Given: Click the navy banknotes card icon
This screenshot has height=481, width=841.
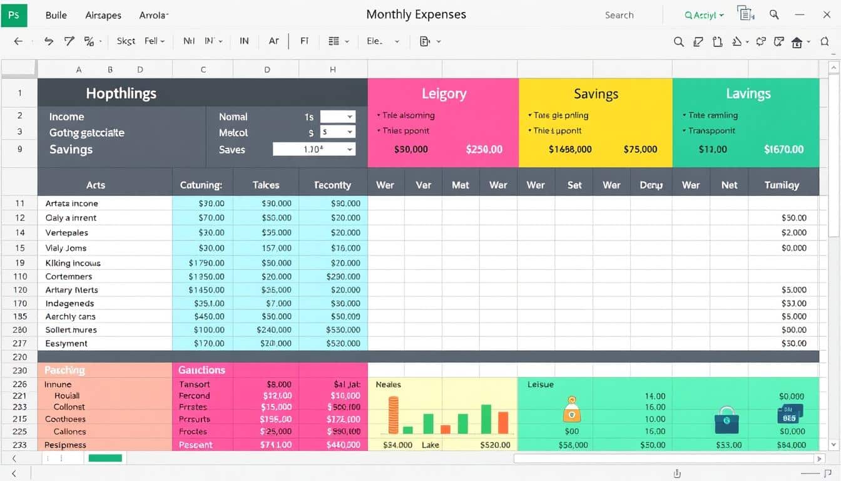Looking at the screenshot, I should [x=790, y=414].
